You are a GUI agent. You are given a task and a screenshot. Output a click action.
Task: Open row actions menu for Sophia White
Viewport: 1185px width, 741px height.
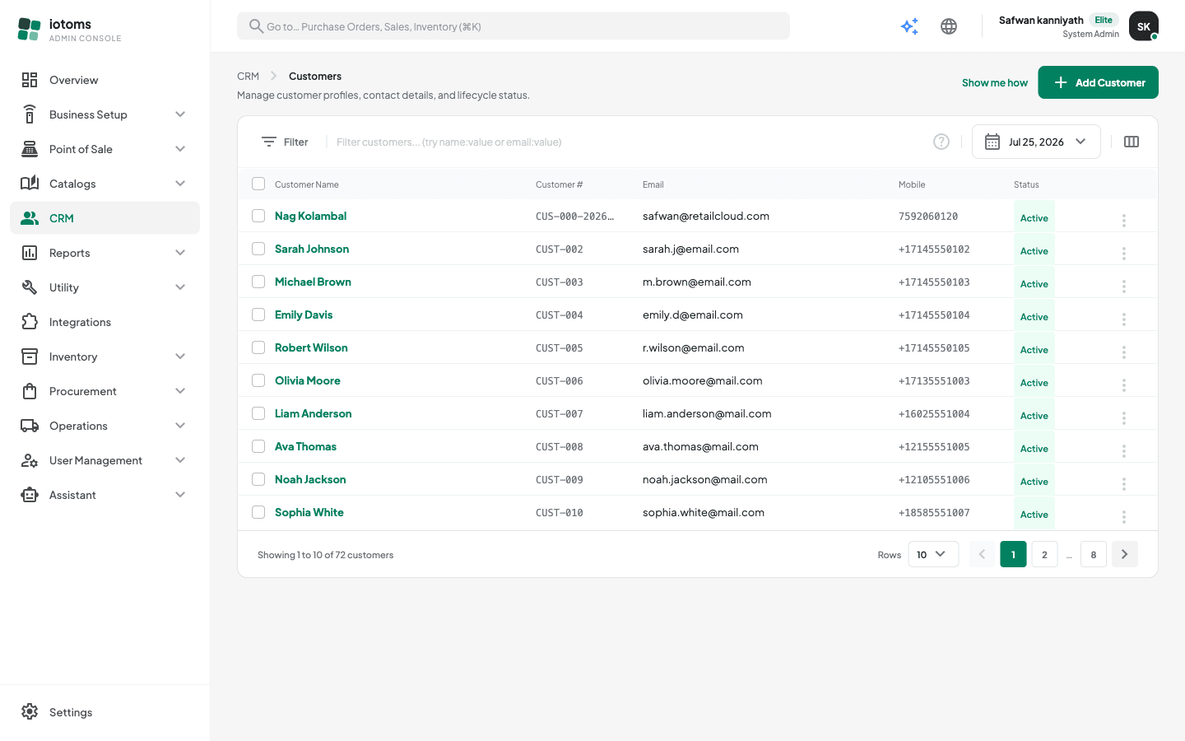point(1123,516)
